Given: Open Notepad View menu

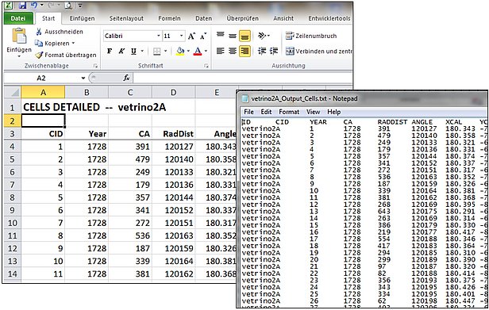Looking at the screenshot, I should pos(313,112).
